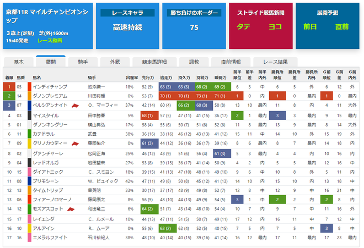This screenshot has width=364, height=248.
Task: Click アルアイン 追走力 value 63 (2)
Action: point(168,228)
